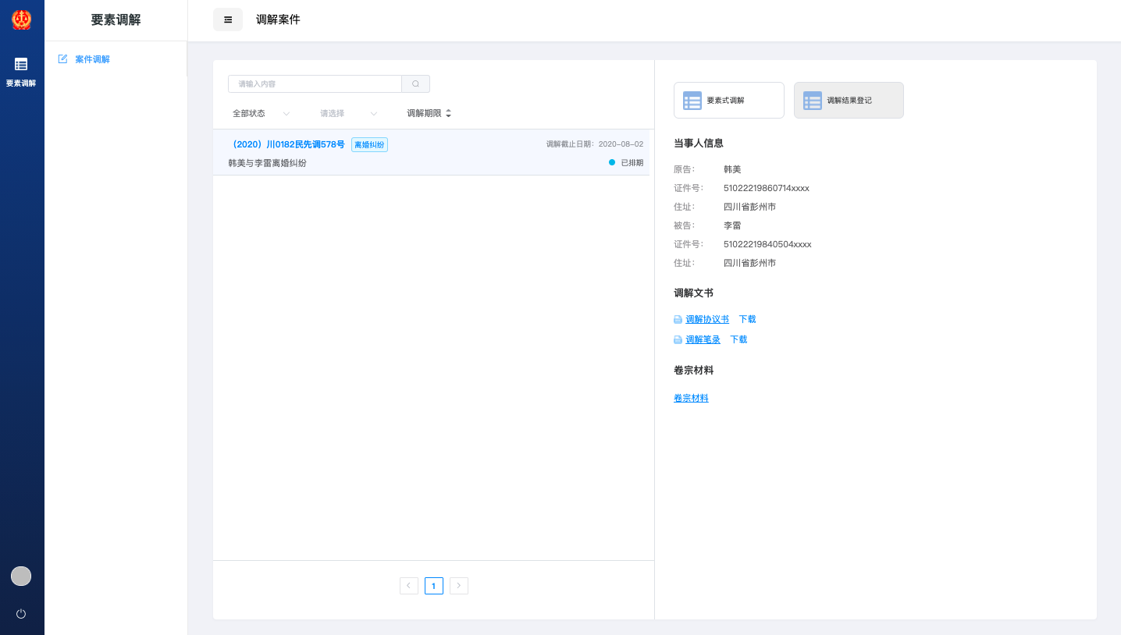The image size is (1121, 635).
Task: Click the 要素调解 sidebar title
Action: coord(116,20)
